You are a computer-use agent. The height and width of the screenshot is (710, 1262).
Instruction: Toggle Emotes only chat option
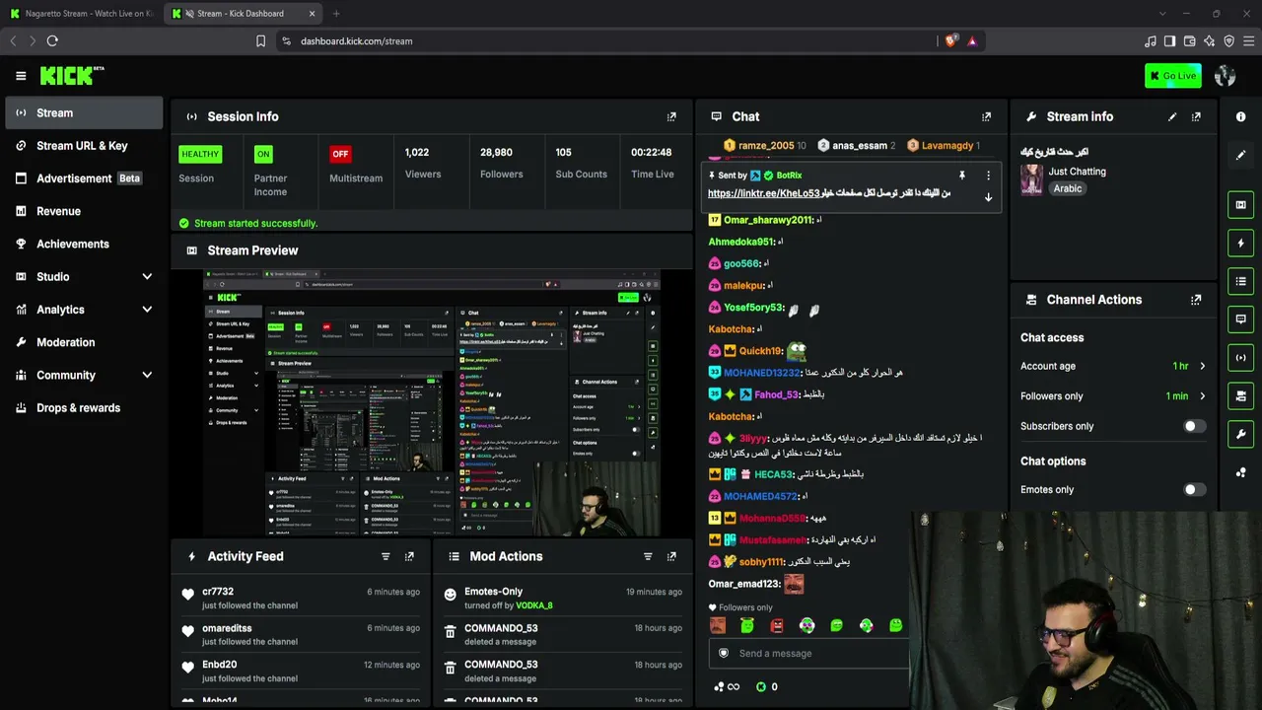[x=1194, y=489]
